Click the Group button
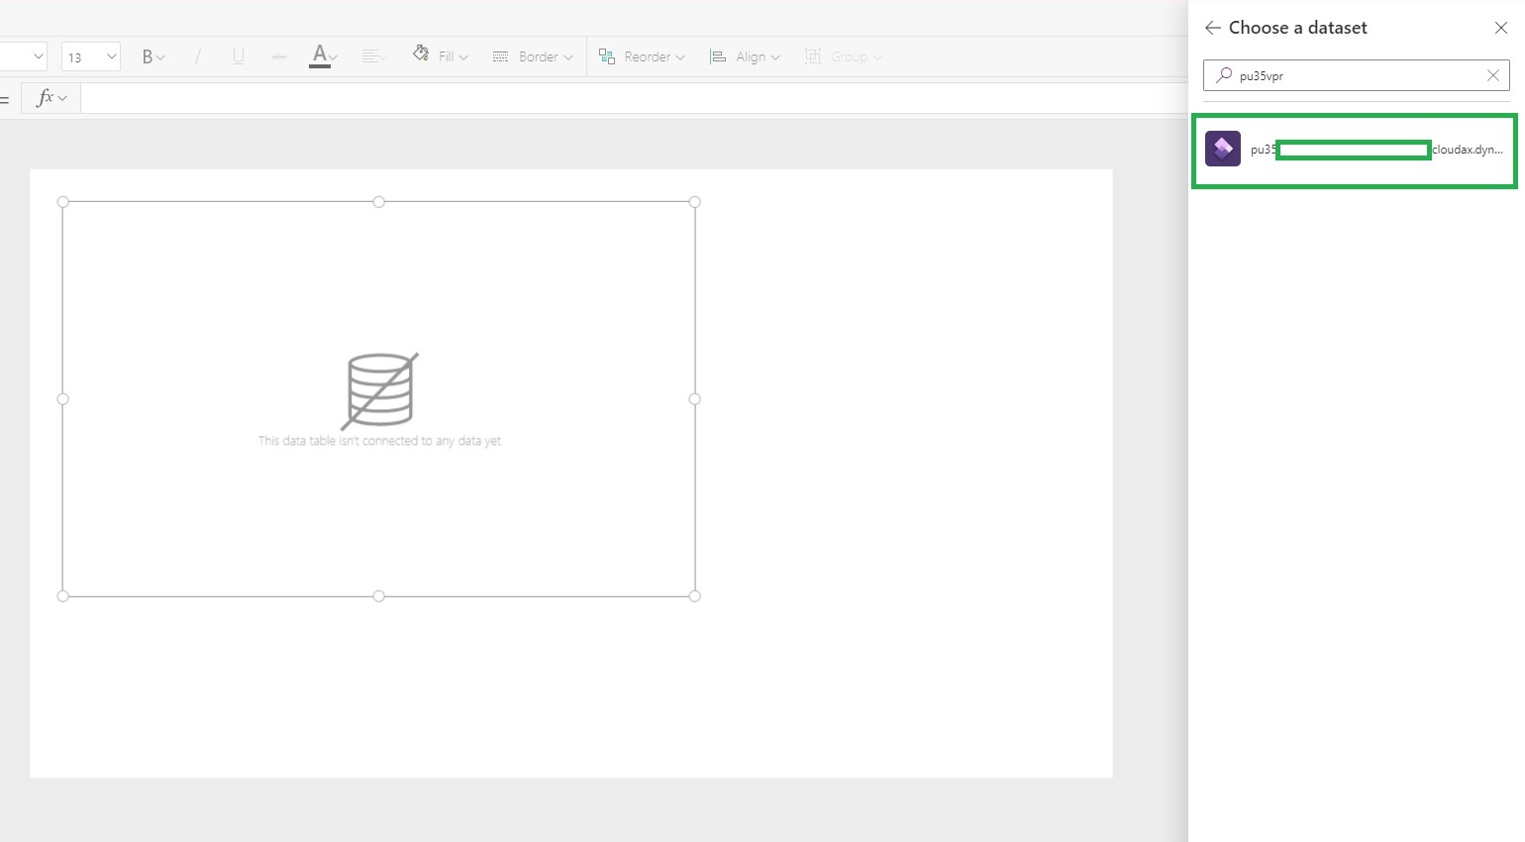The width and height of the screenshot is (1525, 842). coord(842,57)
